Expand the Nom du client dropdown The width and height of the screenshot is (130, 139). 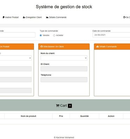(64, 58)
